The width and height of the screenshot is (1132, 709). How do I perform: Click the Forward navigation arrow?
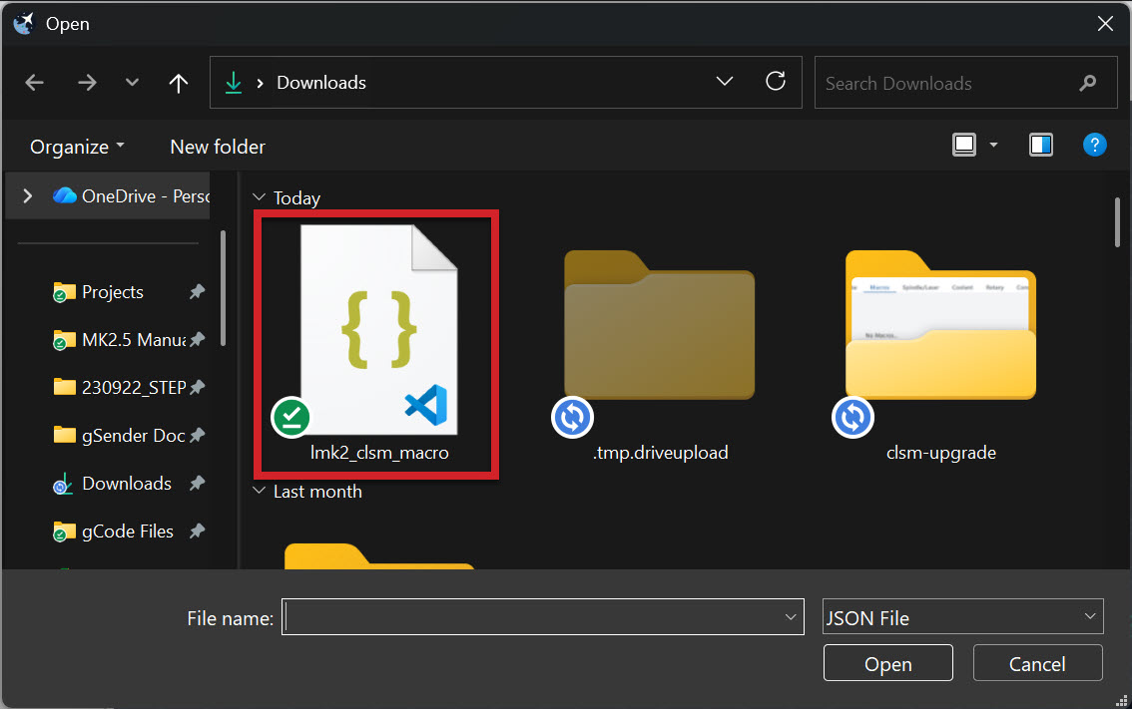87,83
